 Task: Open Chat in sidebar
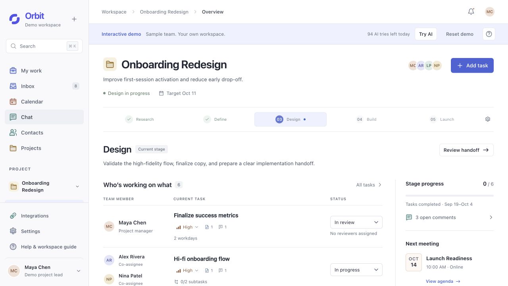point(44,117)
